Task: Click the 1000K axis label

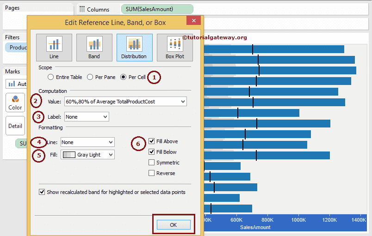Action: coord(298,220)
